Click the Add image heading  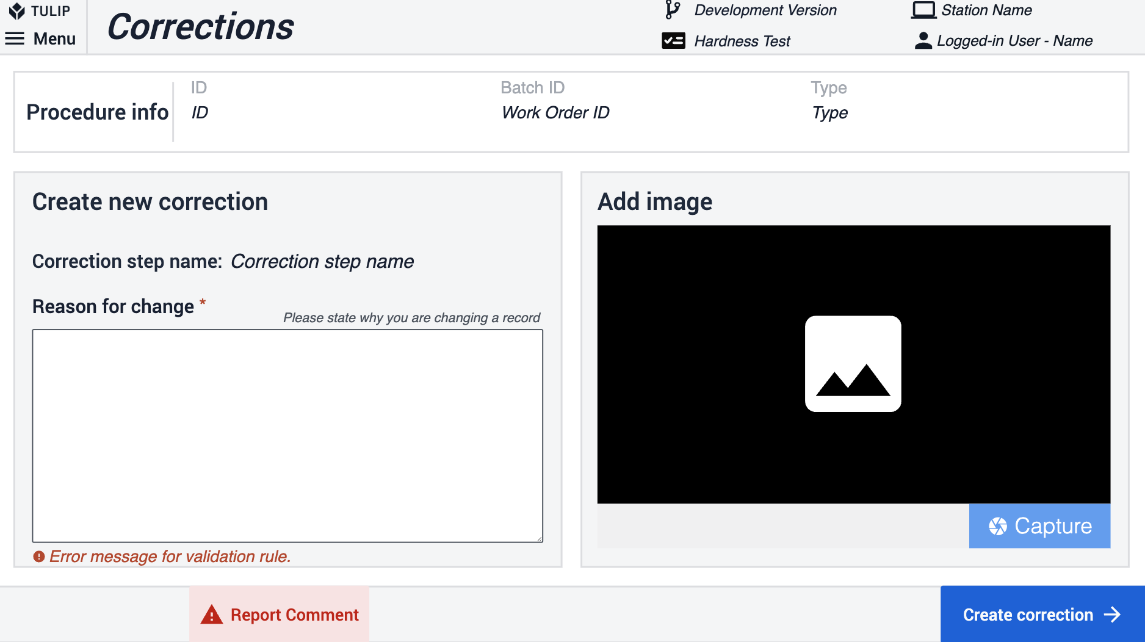click(655, 202)
